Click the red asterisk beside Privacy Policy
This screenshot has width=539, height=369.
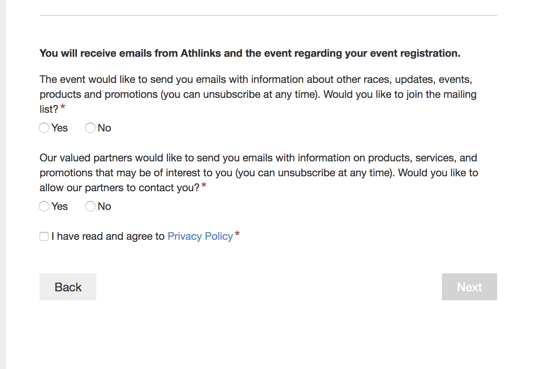(x=237, y=235)
